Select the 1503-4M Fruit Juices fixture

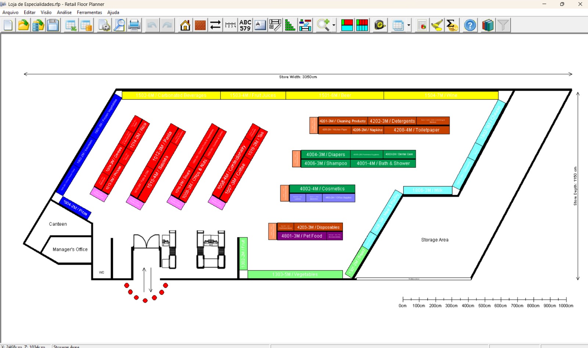253,96
